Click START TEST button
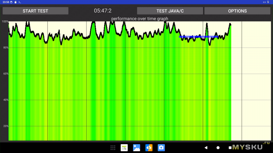Screen dimensions: 273x153 (x=35, y=11)
